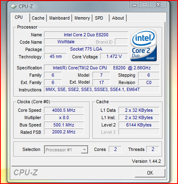
Task: Click the Instructions field listing MMX, SSE
Action: coord(102,90)
